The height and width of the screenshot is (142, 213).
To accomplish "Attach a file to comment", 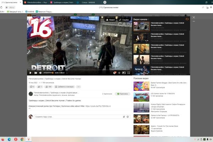I will [124, 117].
